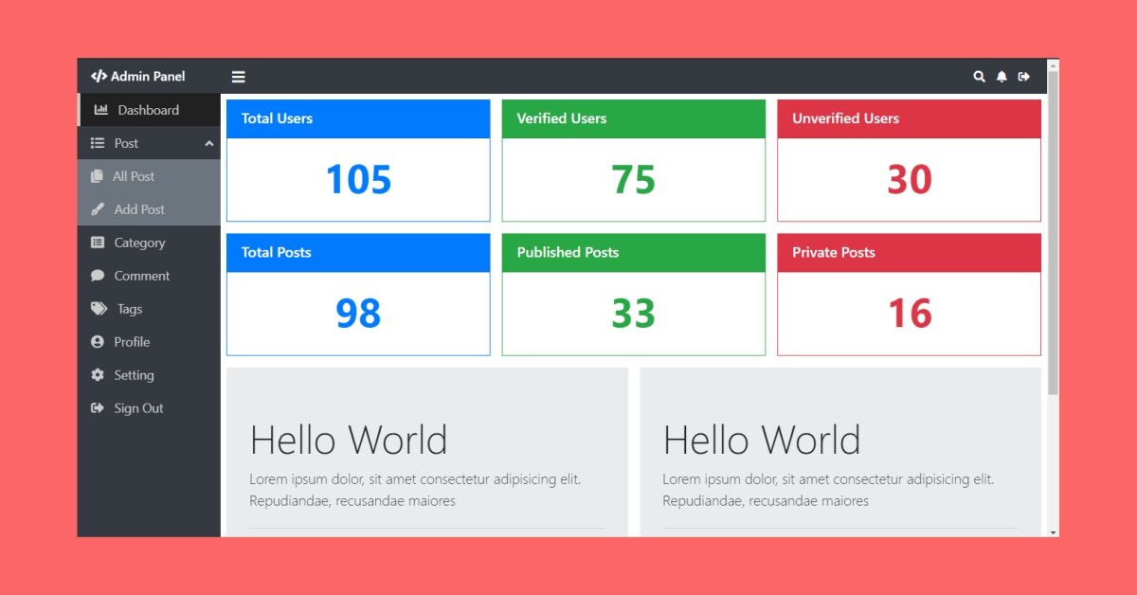Click the Category grid icon
Image resolution: width=1137 pixels, height=595 pixels.
pos(98,242)
